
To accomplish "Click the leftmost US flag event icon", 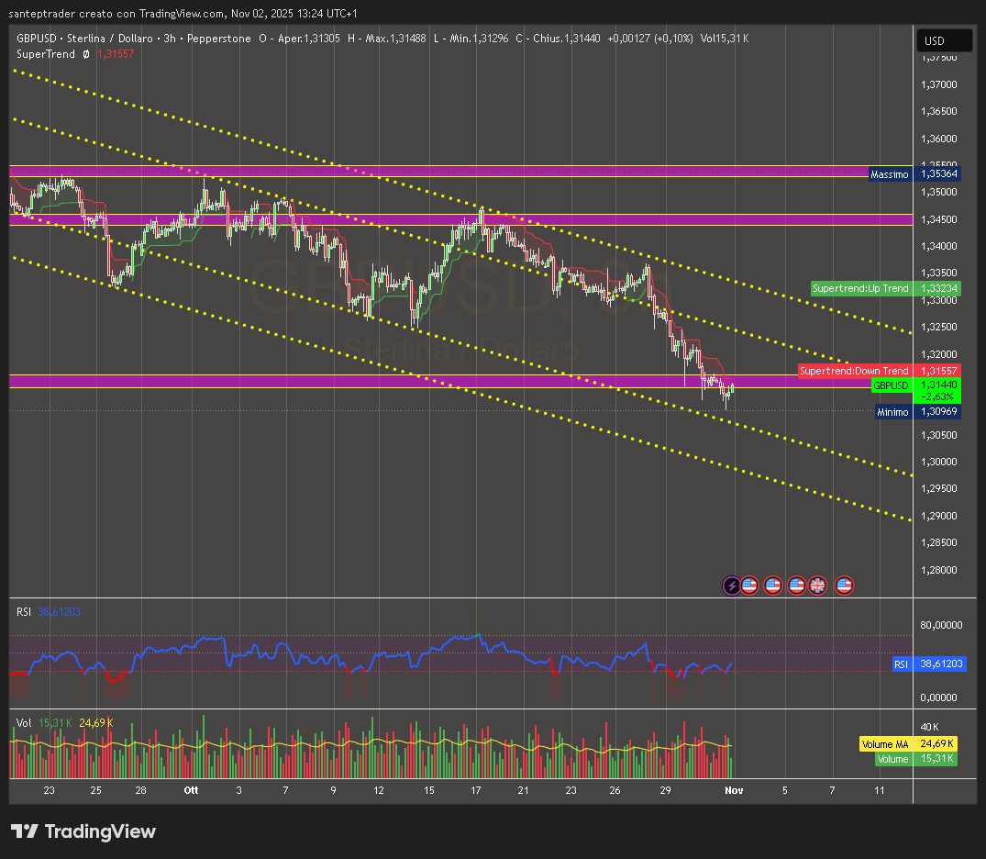I will pos(749,585).
